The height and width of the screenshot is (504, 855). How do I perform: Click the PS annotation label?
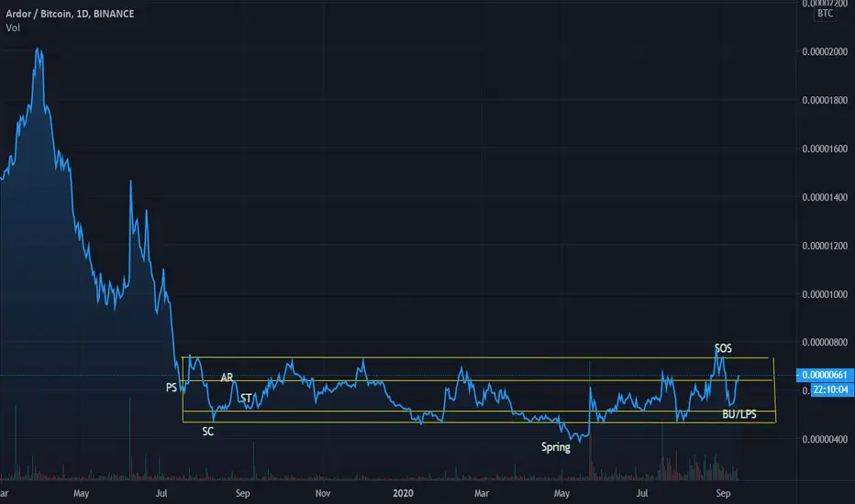172,388
